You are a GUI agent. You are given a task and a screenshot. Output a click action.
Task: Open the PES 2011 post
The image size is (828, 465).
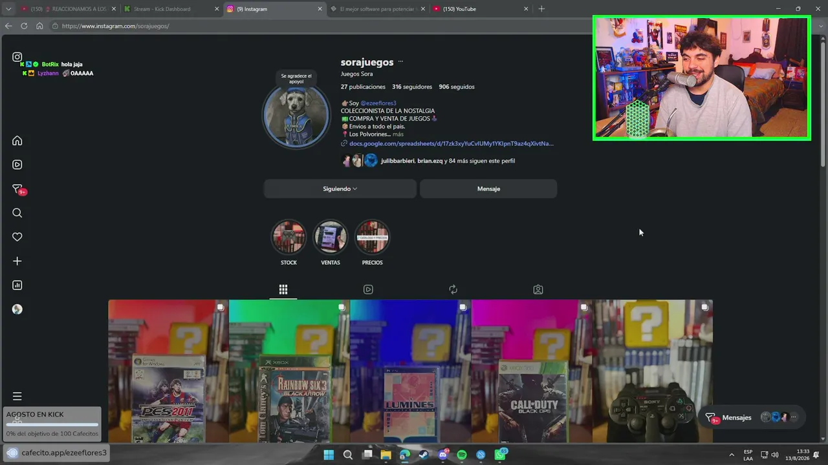tap(168, 371)
